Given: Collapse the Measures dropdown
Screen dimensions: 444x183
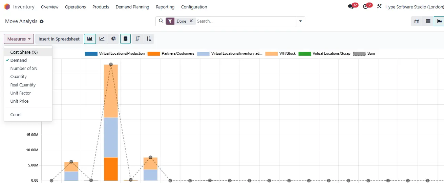Looking at the screenshot, I should (x=19, y=39).
